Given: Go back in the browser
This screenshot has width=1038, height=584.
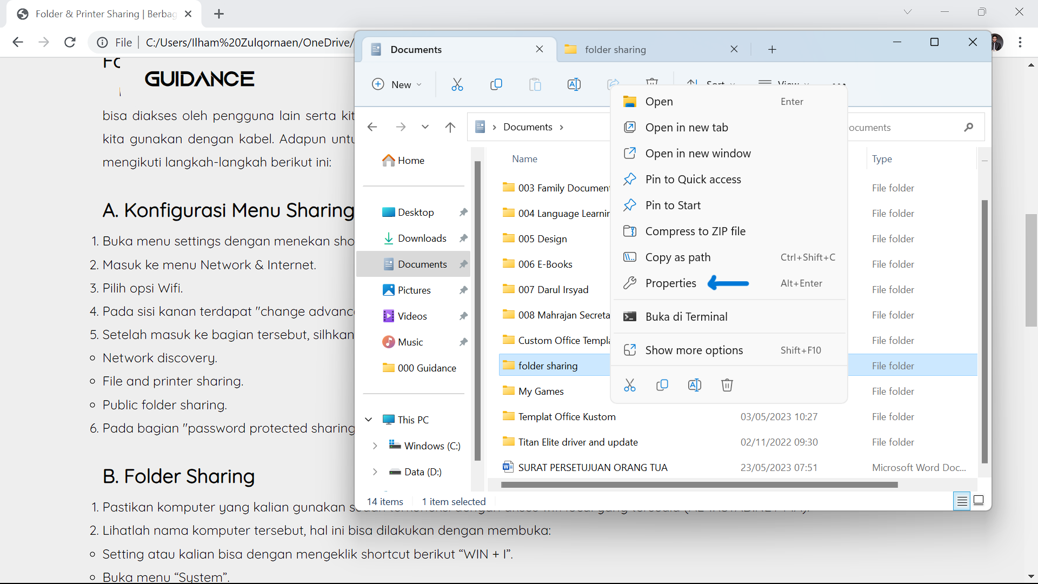Looking at the screenshot, I should click(x=18, y=42).
